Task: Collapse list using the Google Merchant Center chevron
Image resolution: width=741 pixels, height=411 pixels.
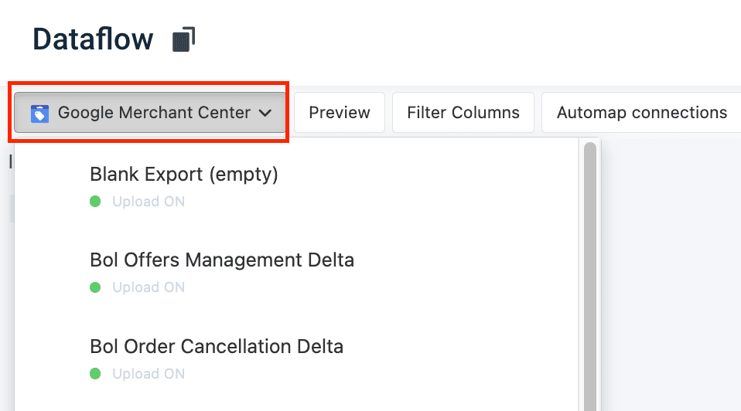Action: tap(265, 114)
